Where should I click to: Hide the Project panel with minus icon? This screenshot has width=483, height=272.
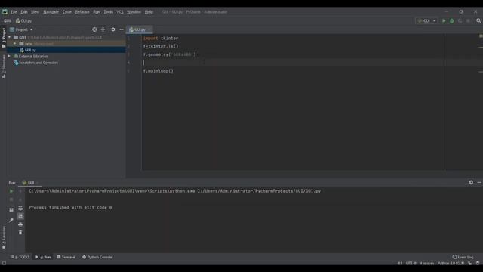click(x=122, y=29)
